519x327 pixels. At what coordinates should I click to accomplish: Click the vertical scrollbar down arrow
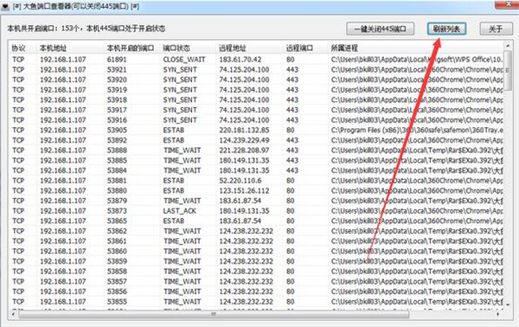[x=508, y=304]
